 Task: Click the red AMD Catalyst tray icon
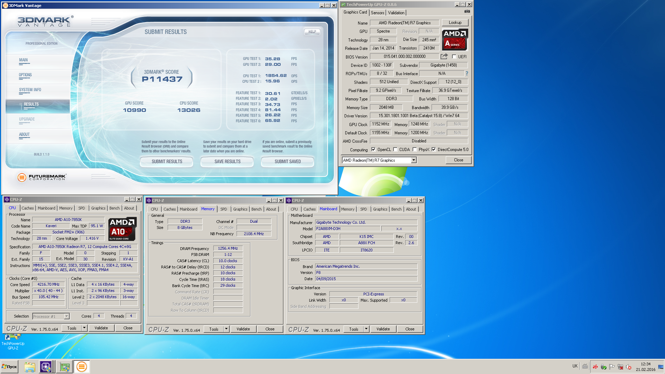(595, 367)
